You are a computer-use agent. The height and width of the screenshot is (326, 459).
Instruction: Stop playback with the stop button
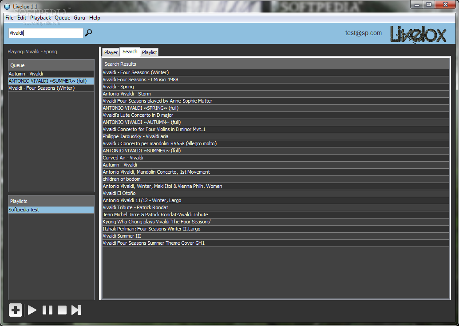62,310
